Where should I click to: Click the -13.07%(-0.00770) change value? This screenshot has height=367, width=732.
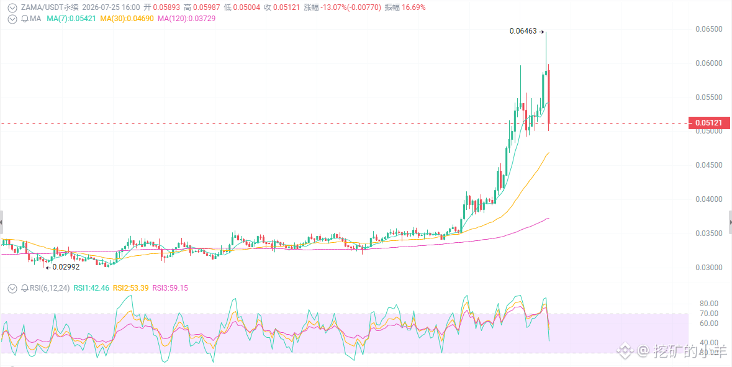(x=350, y=7)
